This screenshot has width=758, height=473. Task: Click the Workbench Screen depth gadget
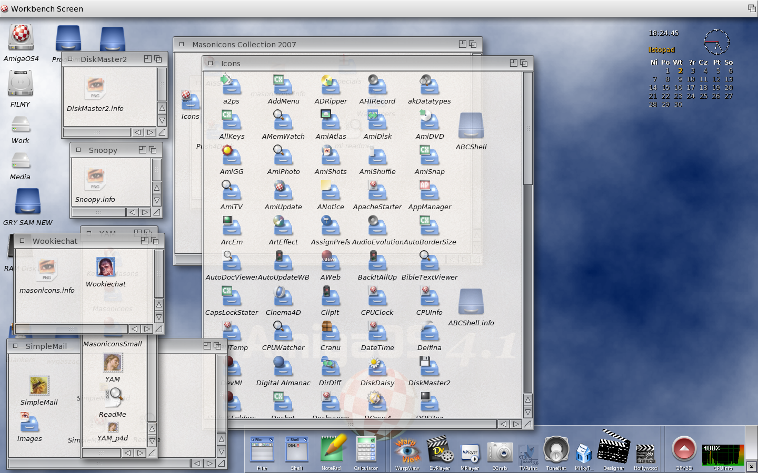pos(752,8)
